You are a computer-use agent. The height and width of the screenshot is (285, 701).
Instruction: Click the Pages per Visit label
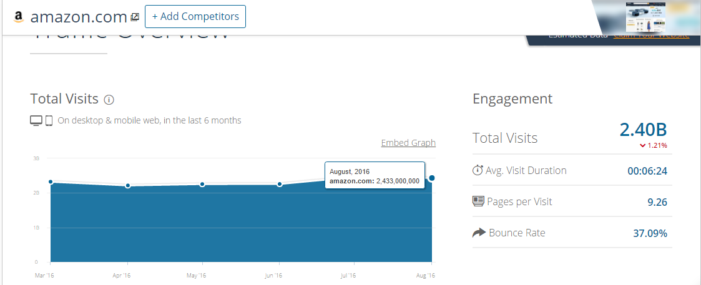click(520, 202)
